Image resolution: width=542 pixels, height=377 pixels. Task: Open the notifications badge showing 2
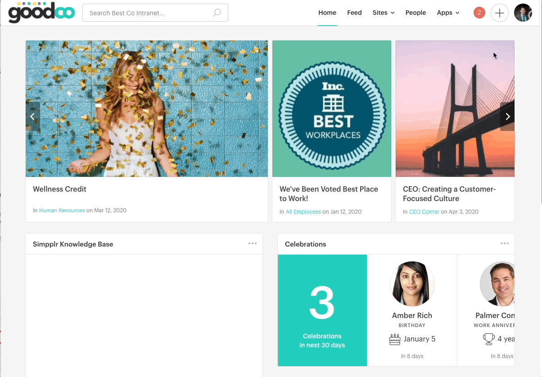coord(479,13)
